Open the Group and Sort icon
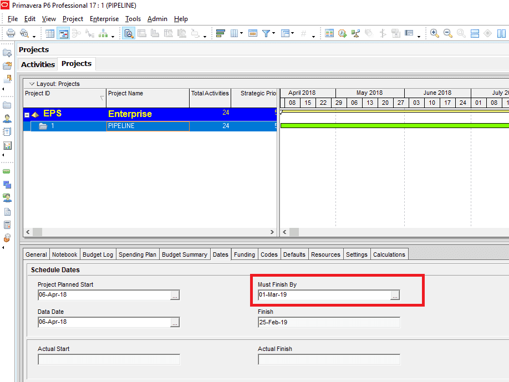The image size is (509, 382). 286,33
